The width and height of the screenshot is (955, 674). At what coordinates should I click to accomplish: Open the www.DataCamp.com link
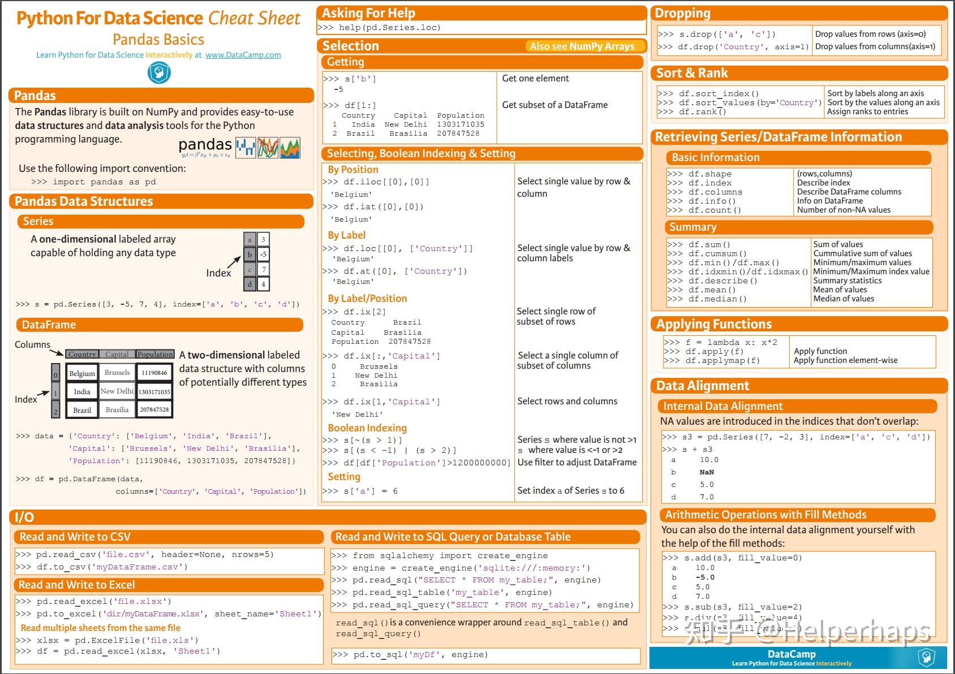coord(243,54)
